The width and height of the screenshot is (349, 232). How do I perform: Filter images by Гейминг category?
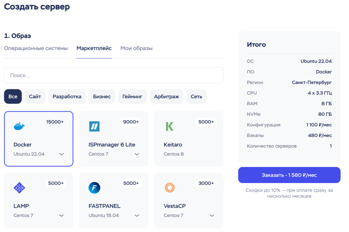[133, 97]
